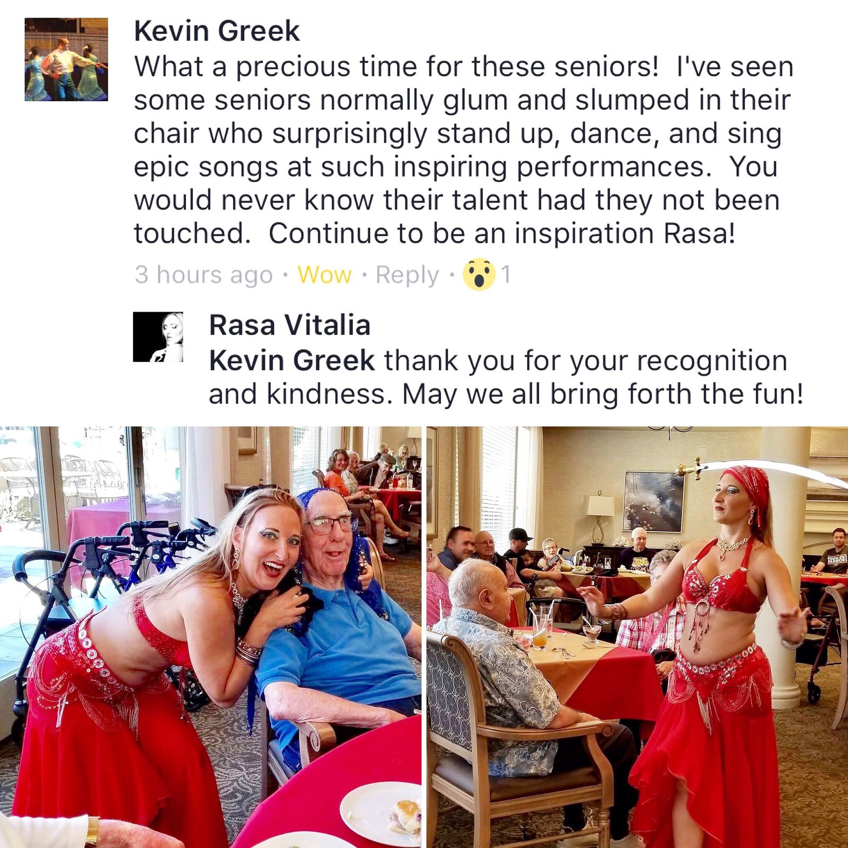This screenshot has height=848, width=848.
Task: Click the framed painting on the wall
Action: coord(653,501)
